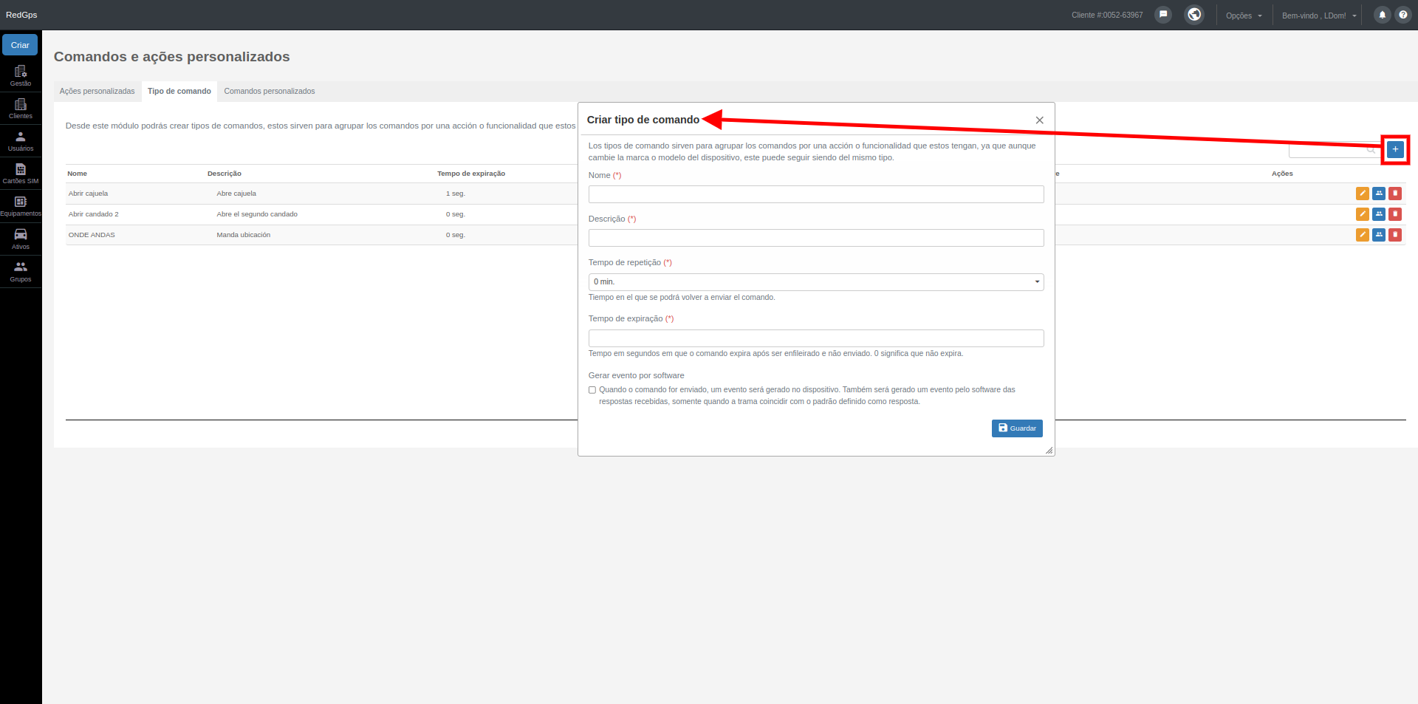Edit the ONDE ANDAS command type

pyautogui.click(x=1363, y=235)
